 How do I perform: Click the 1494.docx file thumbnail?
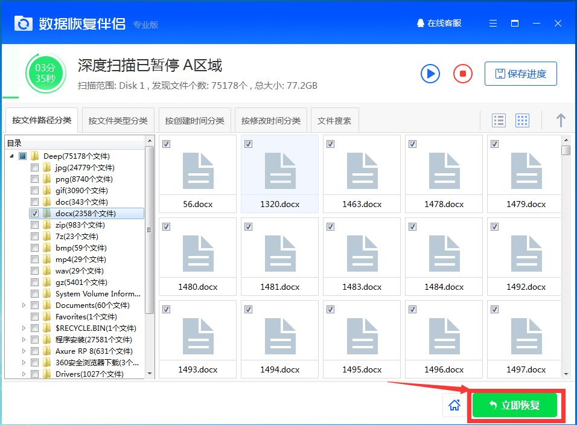[279, 339]
